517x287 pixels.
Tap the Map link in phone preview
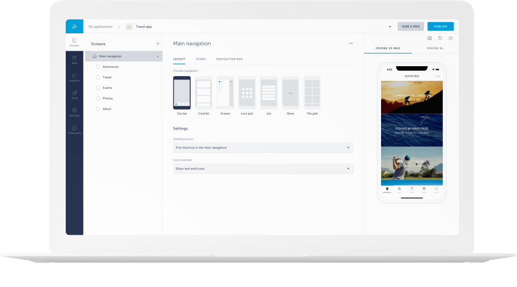coord(438,76)
